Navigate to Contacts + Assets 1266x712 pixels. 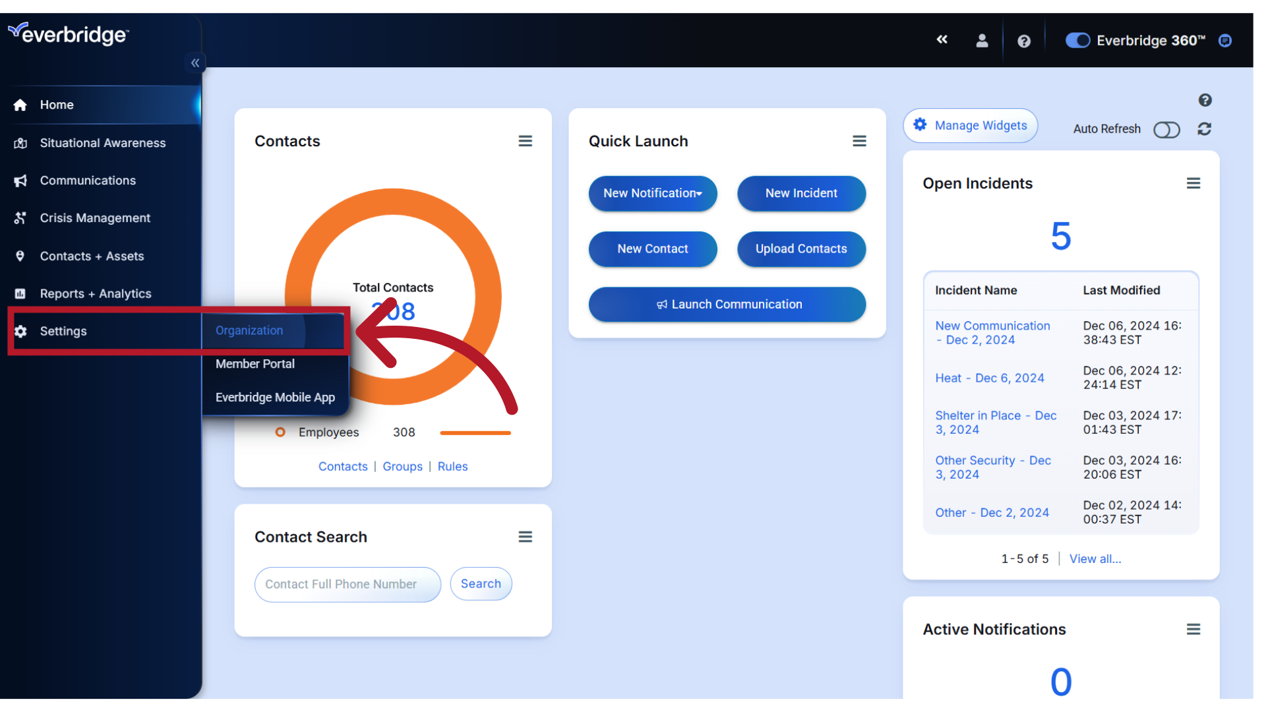[x=92, y=256]
